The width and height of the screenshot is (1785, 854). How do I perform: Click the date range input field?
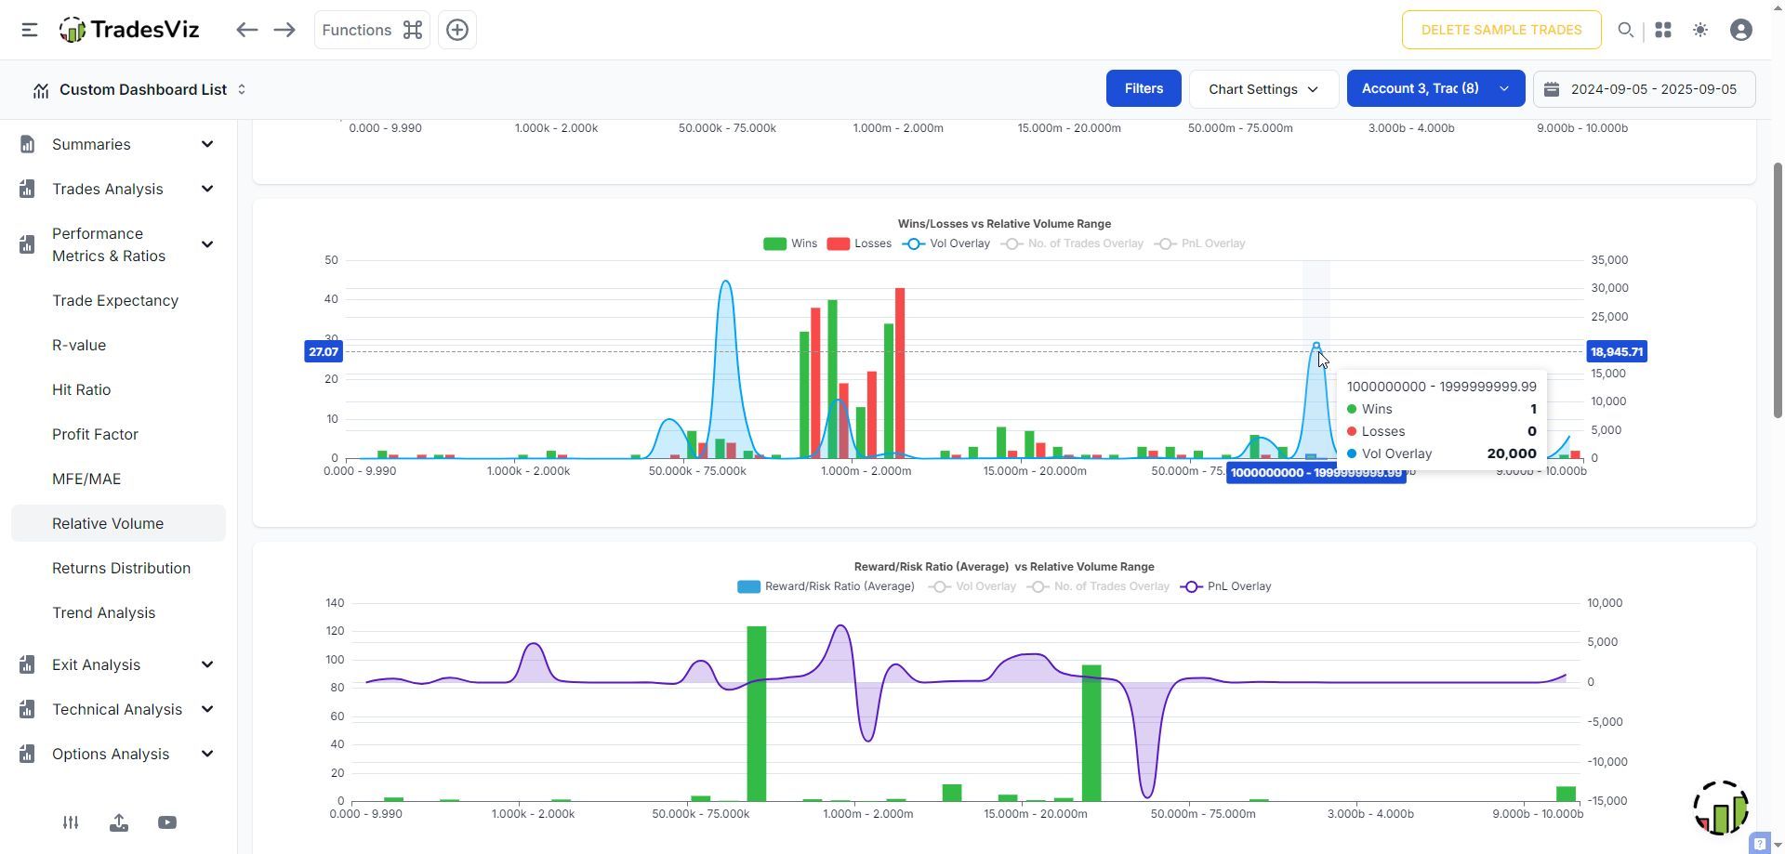coord(1644,89)
